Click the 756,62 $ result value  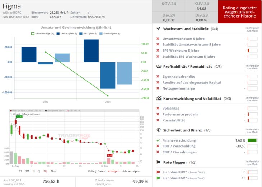pyautogui.click(x=51, y=182)
